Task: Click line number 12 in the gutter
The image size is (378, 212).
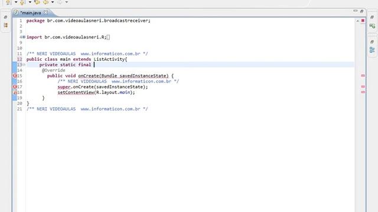Action: coord(19,59)
